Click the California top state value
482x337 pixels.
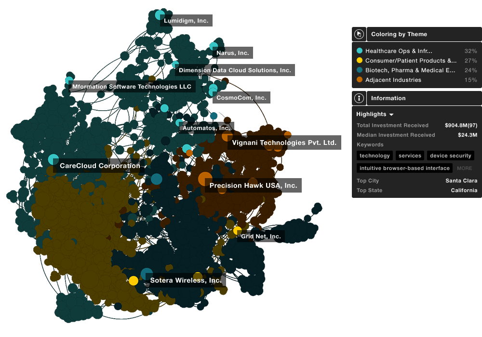[x=464, y=190]
